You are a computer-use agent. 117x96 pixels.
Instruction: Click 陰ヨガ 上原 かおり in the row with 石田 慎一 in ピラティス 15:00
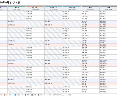(x=11, y=41)
